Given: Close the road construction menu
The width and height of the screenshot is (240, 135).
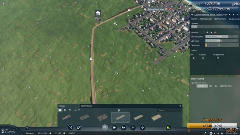Looking at the screenshot, I should tap(180, 106).
